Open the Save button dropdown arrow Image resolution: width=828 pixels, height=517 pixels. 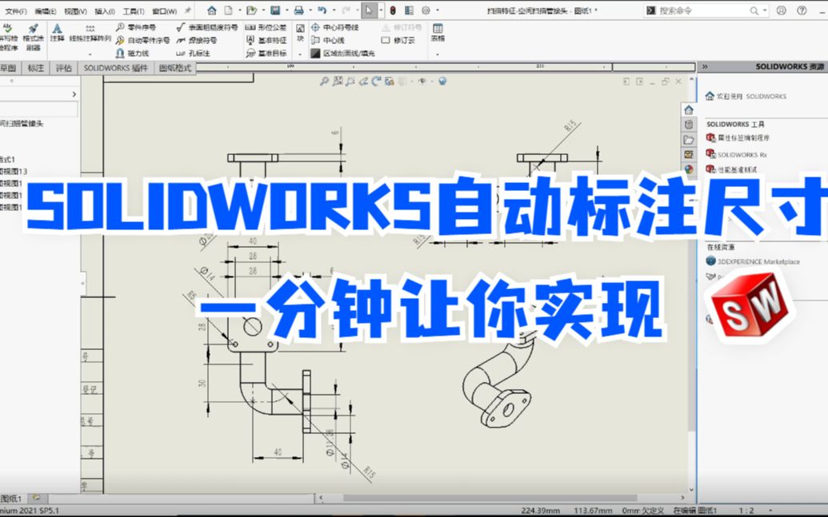tap(287, 10)
